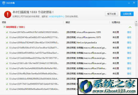Uncheck the file 009bbd78244df128ec462a... checkbox
138x95 pixels.
(x=7, y=43)
